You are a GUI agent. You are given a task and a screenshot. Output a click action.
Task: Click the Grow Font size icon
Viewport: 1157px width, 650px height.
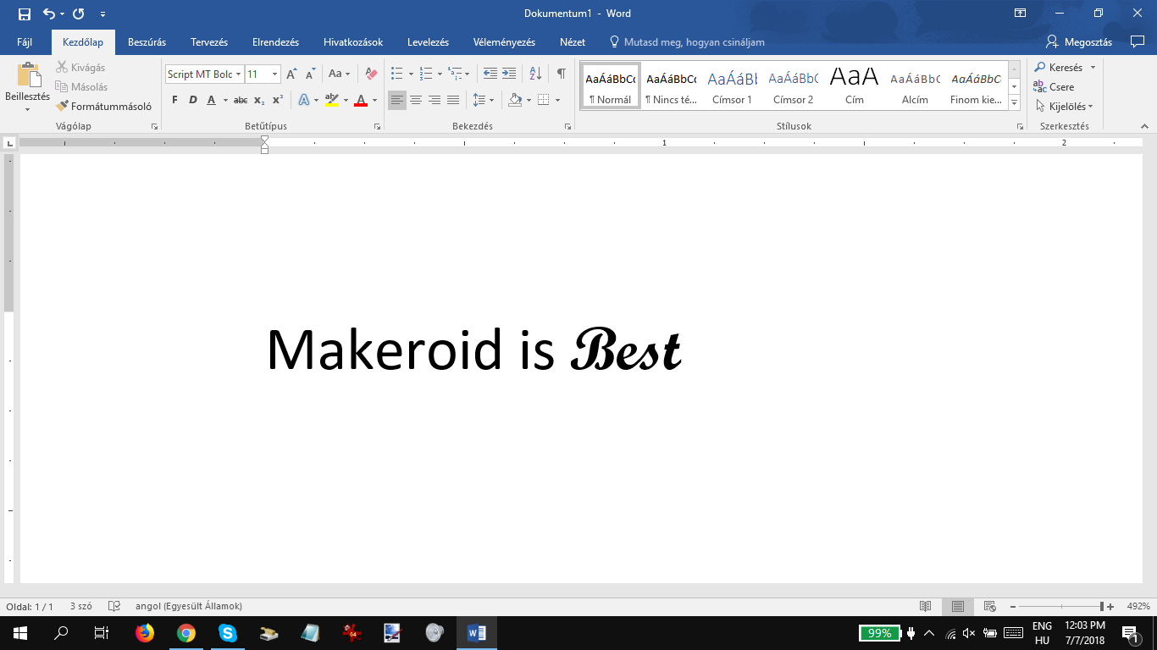click(292, 74)
